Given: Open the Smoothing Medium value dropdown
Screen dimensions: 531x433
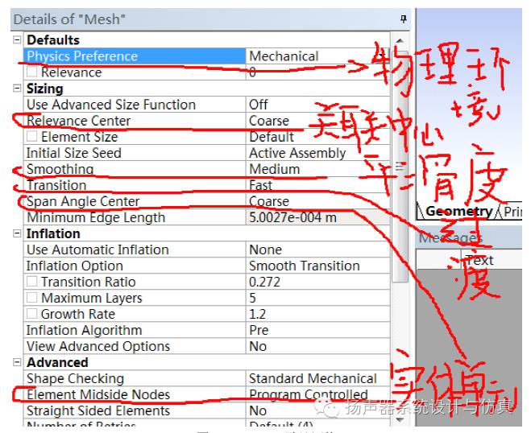Looking at the screenshot, I should pos(318,169).
